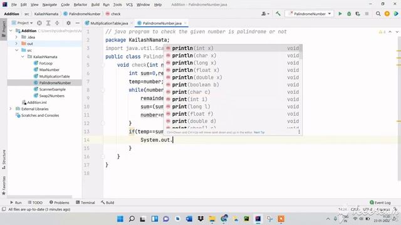
Task: Open taskbar Search icon
Action: pyautogui.click(x=132, y=219)
